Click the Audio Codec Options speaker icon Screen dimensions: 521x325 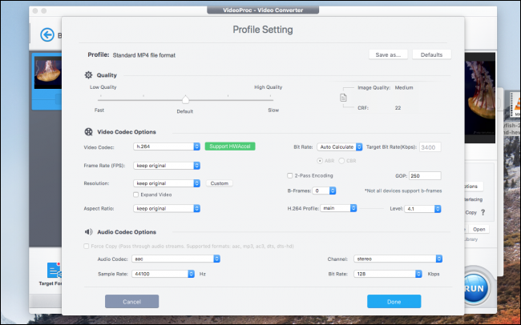point(88,231)
